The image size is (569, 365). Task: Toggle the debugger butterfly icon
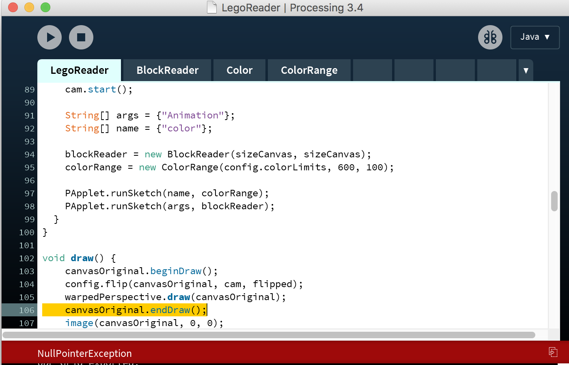click(490, 37)
